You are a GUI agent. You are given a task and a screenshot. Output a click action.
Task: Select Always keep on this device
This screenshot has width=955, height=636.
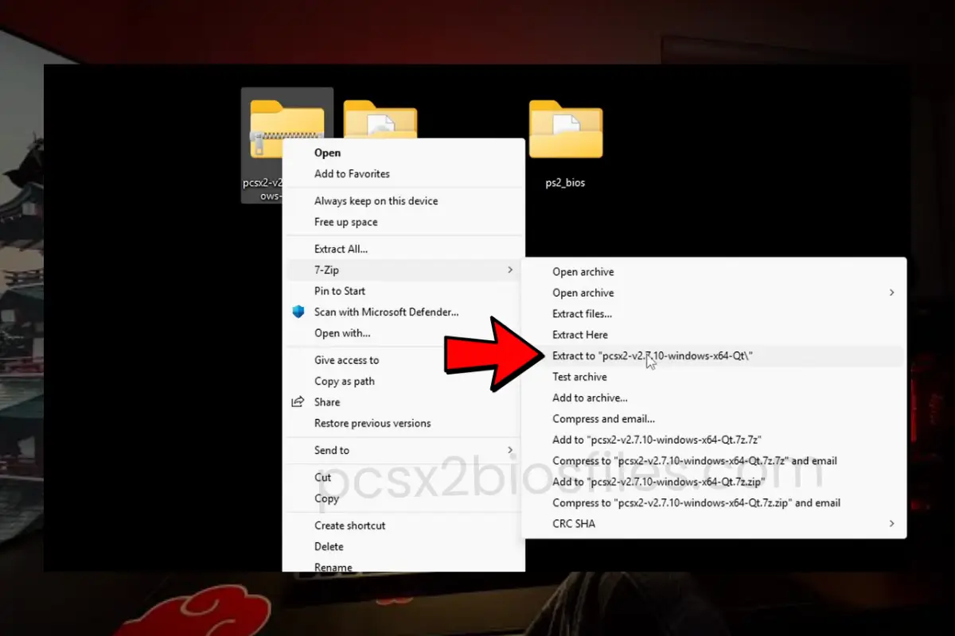click(x=376, y=201)
